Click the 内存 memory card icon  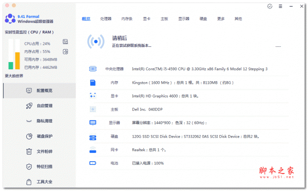(x=93, y=83)
